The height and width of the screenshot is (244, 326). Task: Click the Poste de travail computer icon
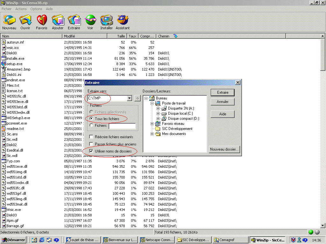pyautogui.click(x=158, y=103)
